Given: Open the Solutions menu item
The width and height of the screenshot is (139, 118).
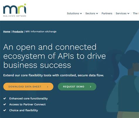Looking at the screenshot, I should click(73, 13).
